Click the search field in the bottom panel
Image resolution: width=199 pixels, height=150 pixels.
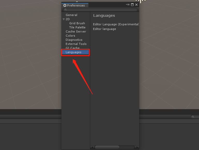pos(195,117)
